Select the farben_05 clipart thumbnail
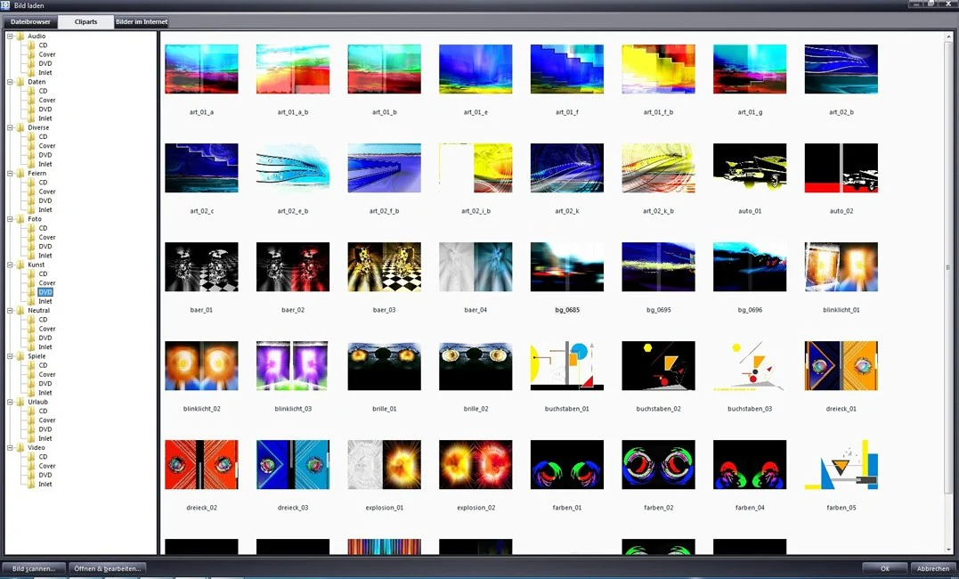959x579 pixels. (841, 465)
